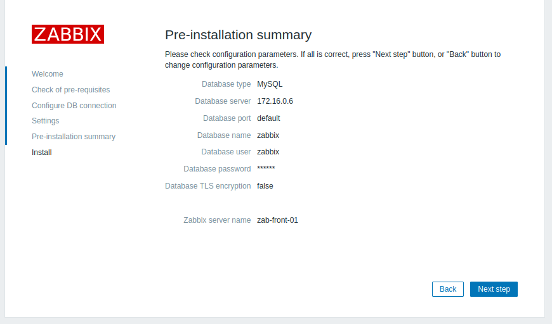552x324 pixels.
Task: Click the Zabbix server name label
Action: [x=217, y=220]
